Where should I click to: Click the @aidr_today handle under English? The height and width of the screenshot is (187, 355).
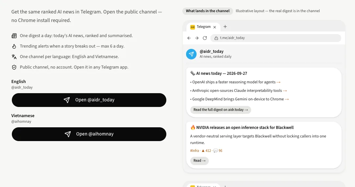click(22, 87)
